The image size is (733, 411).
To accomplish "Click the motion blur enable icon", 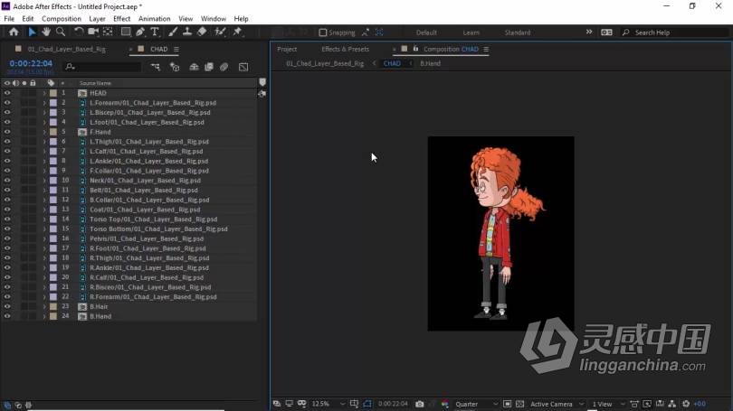I will tap(224, 67).
